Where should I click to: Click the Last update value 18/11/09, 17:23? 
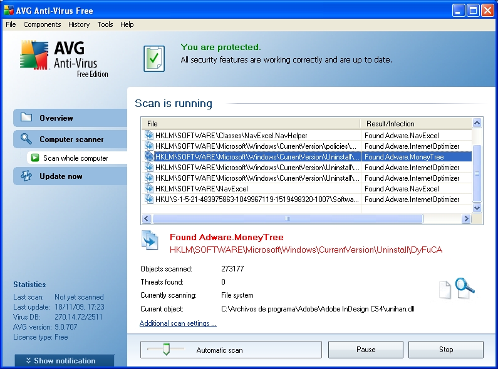click(x=80, y=307)
